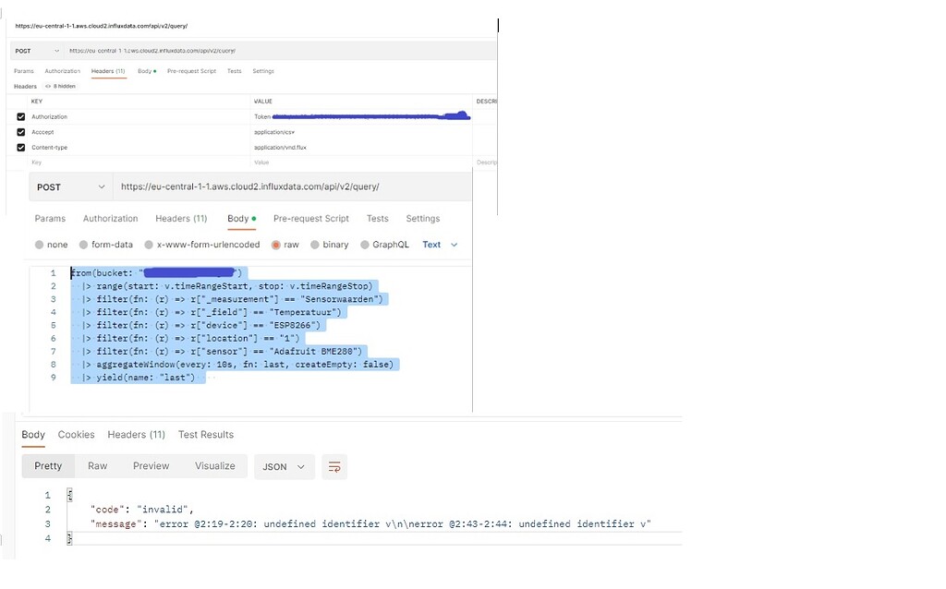Disable the Accept header checkbox

coord(20,131)
